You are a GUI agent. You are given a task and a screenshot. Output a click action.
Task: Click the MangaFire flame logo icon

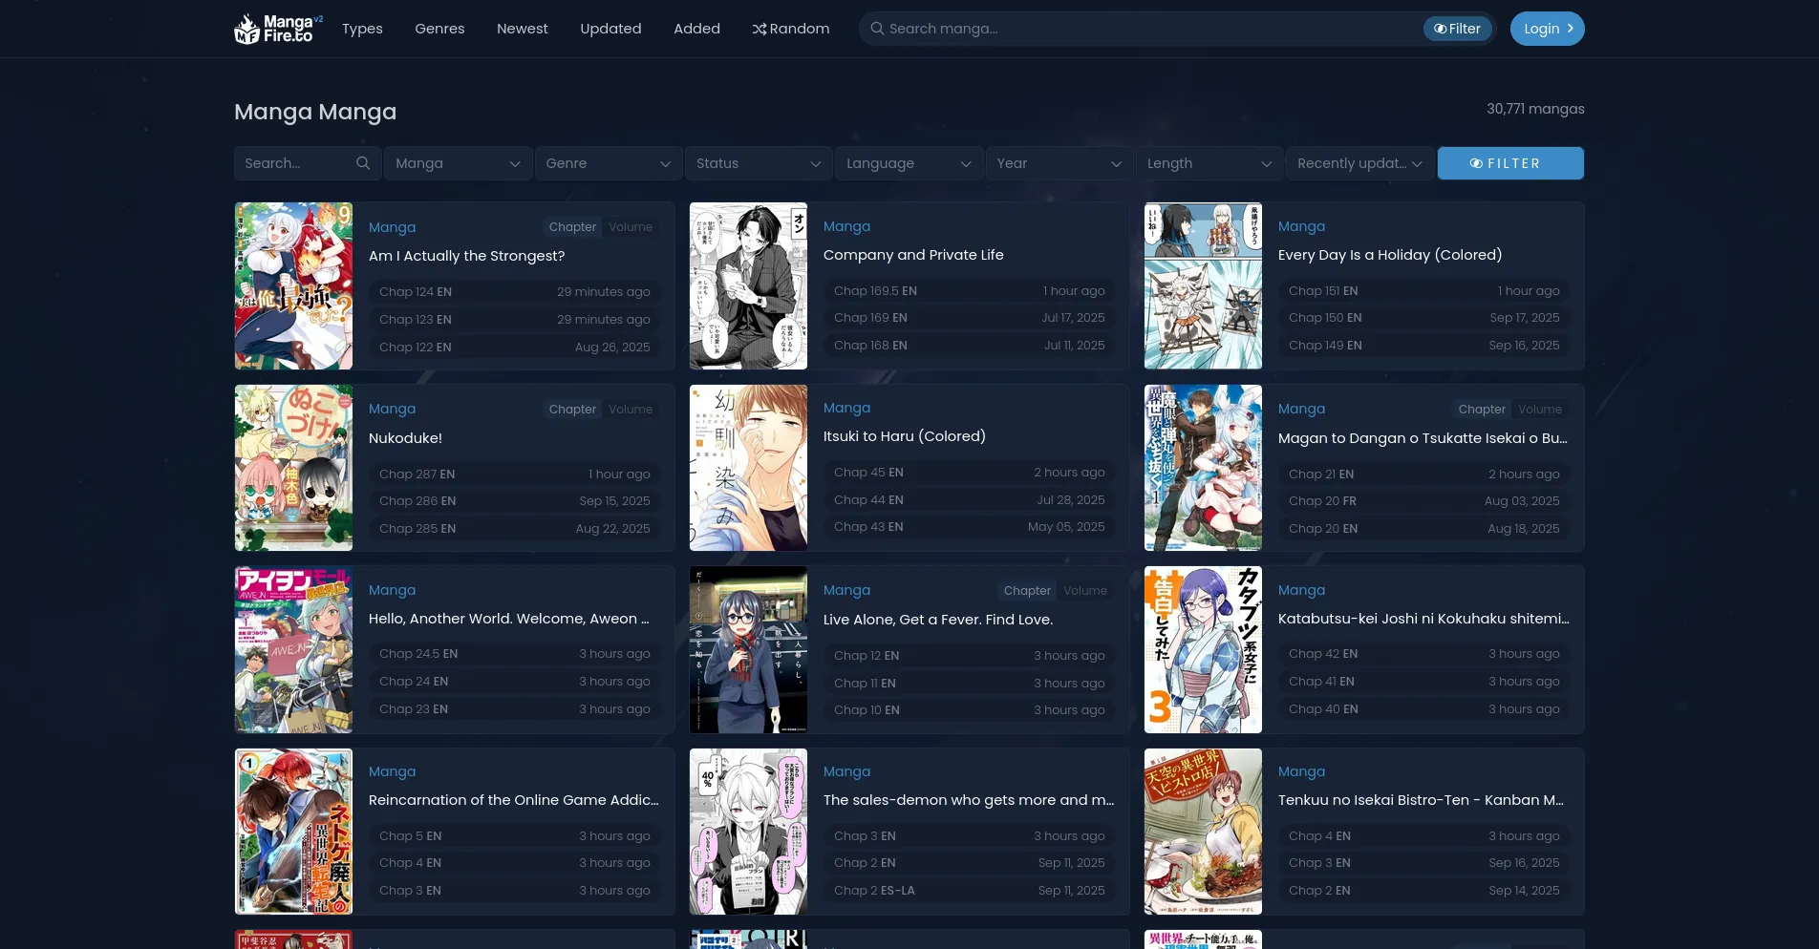[247, 28]
